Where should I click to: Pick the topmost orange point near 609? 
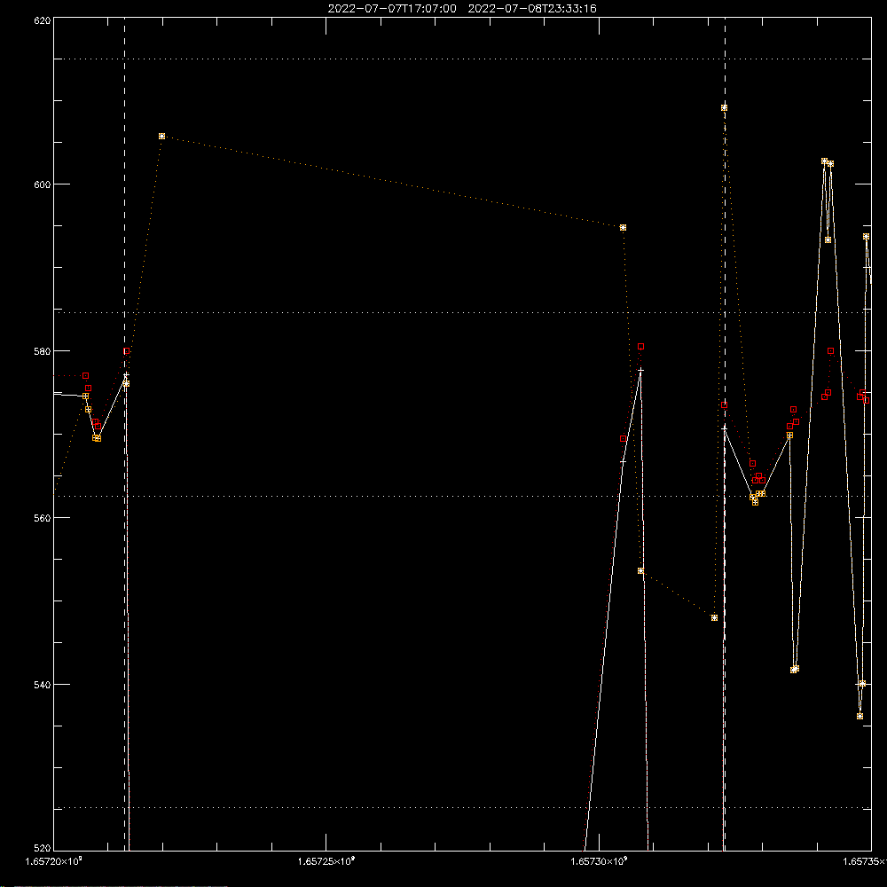724,107
